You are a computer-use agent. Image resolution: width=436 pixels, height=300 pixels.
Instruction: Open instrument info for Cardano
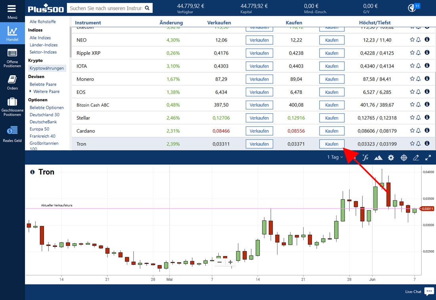click(x=427, y=130)
